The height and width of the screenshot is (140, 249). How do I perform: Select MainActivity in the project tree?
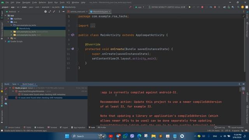(25, 28)
